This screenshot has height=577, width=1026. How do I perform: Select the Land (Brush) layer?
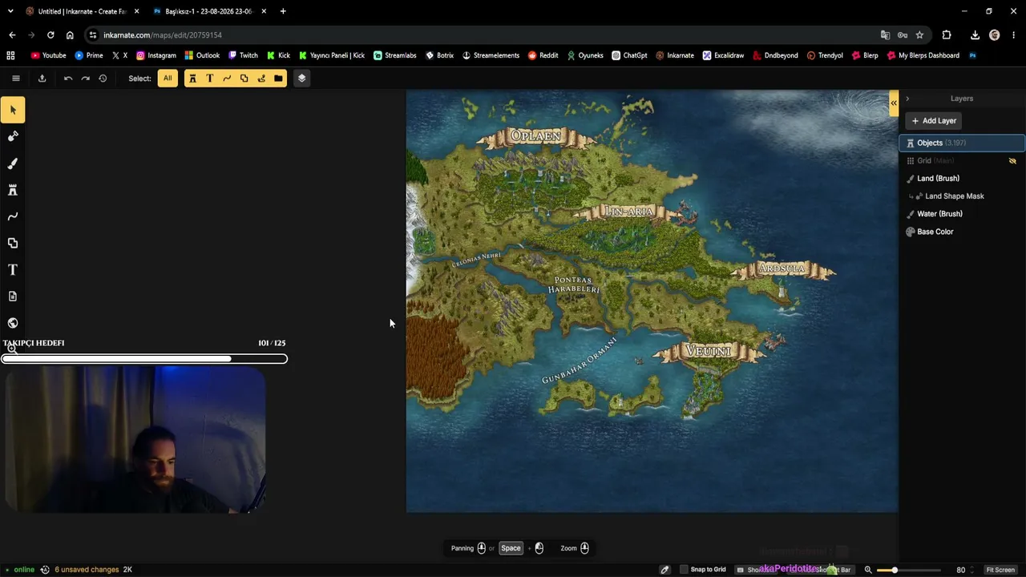[962, 178]
